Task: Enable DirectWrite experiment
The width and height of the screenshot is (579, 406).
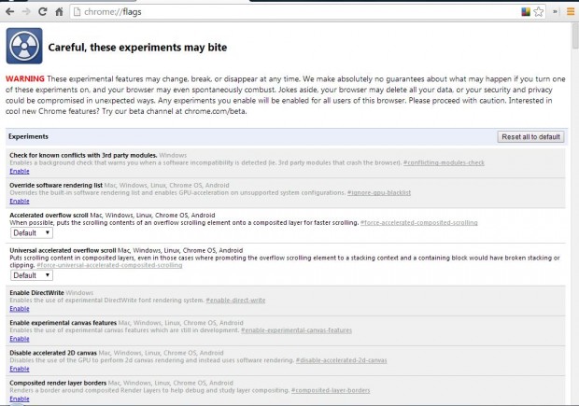Action: pos(20,309)
